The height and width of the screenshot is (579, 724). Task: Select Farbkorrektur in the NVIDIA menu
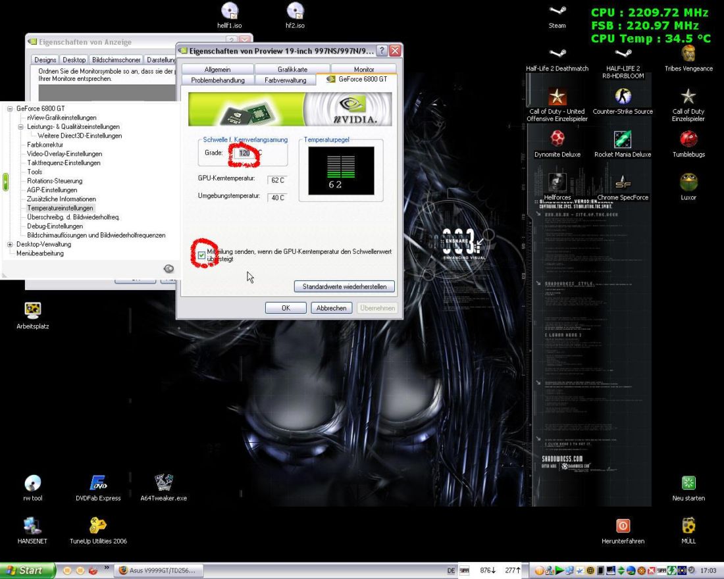click(45, 145)
